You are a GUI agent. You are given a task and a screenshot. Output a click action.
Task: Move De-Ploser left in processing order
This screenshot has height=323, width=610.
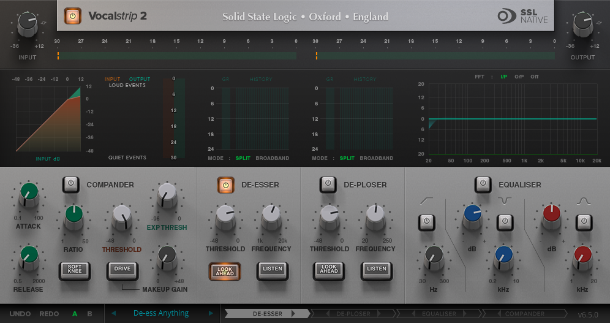point(328,314)
